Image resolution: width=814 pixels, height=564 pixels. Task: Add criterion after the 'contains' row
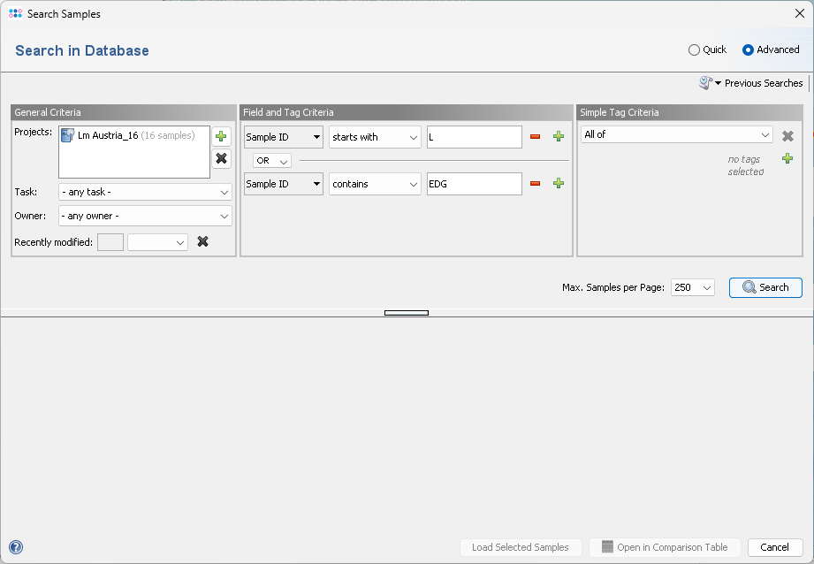click(558, 183)
